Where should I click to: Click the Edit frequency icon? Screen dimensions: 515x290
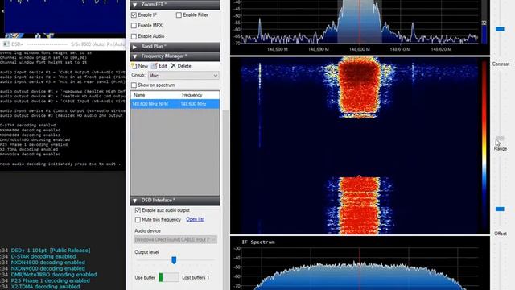(x=154, y=66)
